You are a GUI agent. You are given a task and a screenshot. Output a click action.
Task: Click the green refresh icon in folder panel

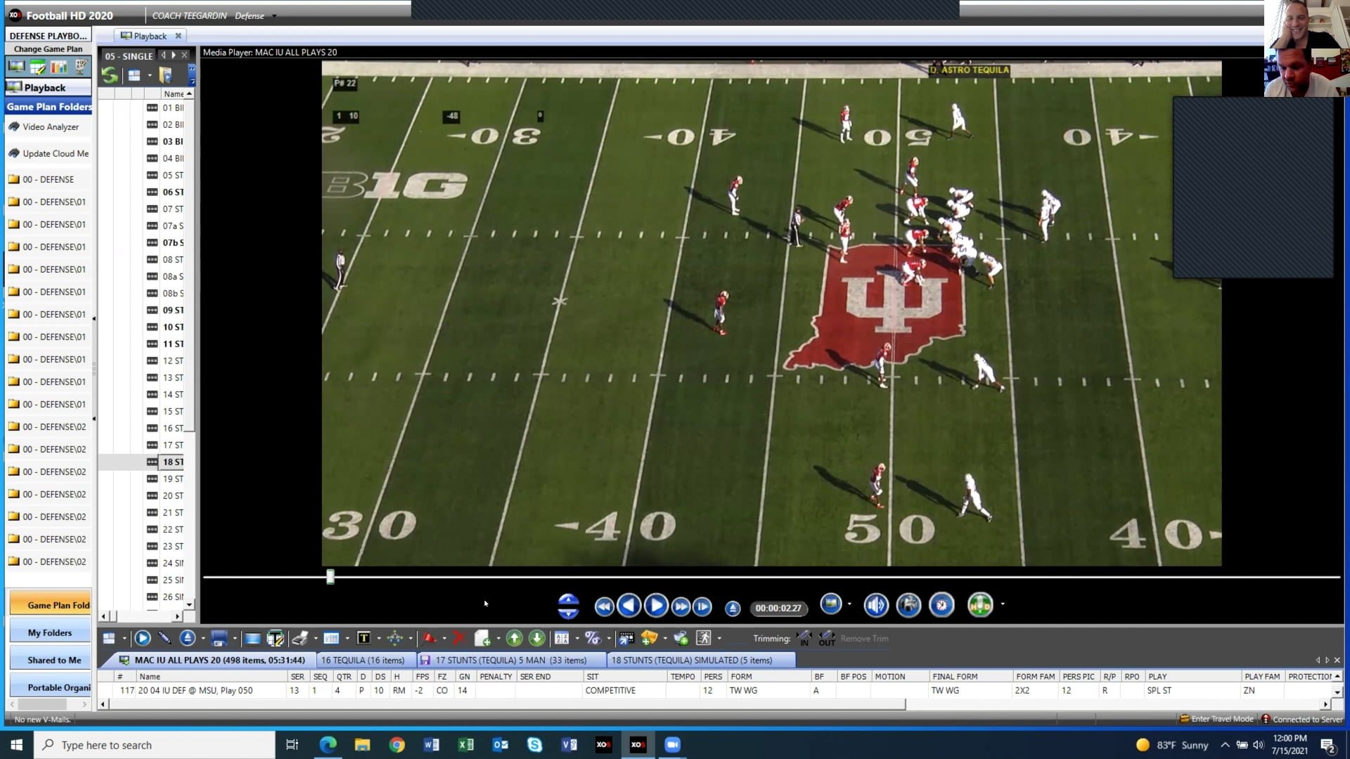click(110, 75)
